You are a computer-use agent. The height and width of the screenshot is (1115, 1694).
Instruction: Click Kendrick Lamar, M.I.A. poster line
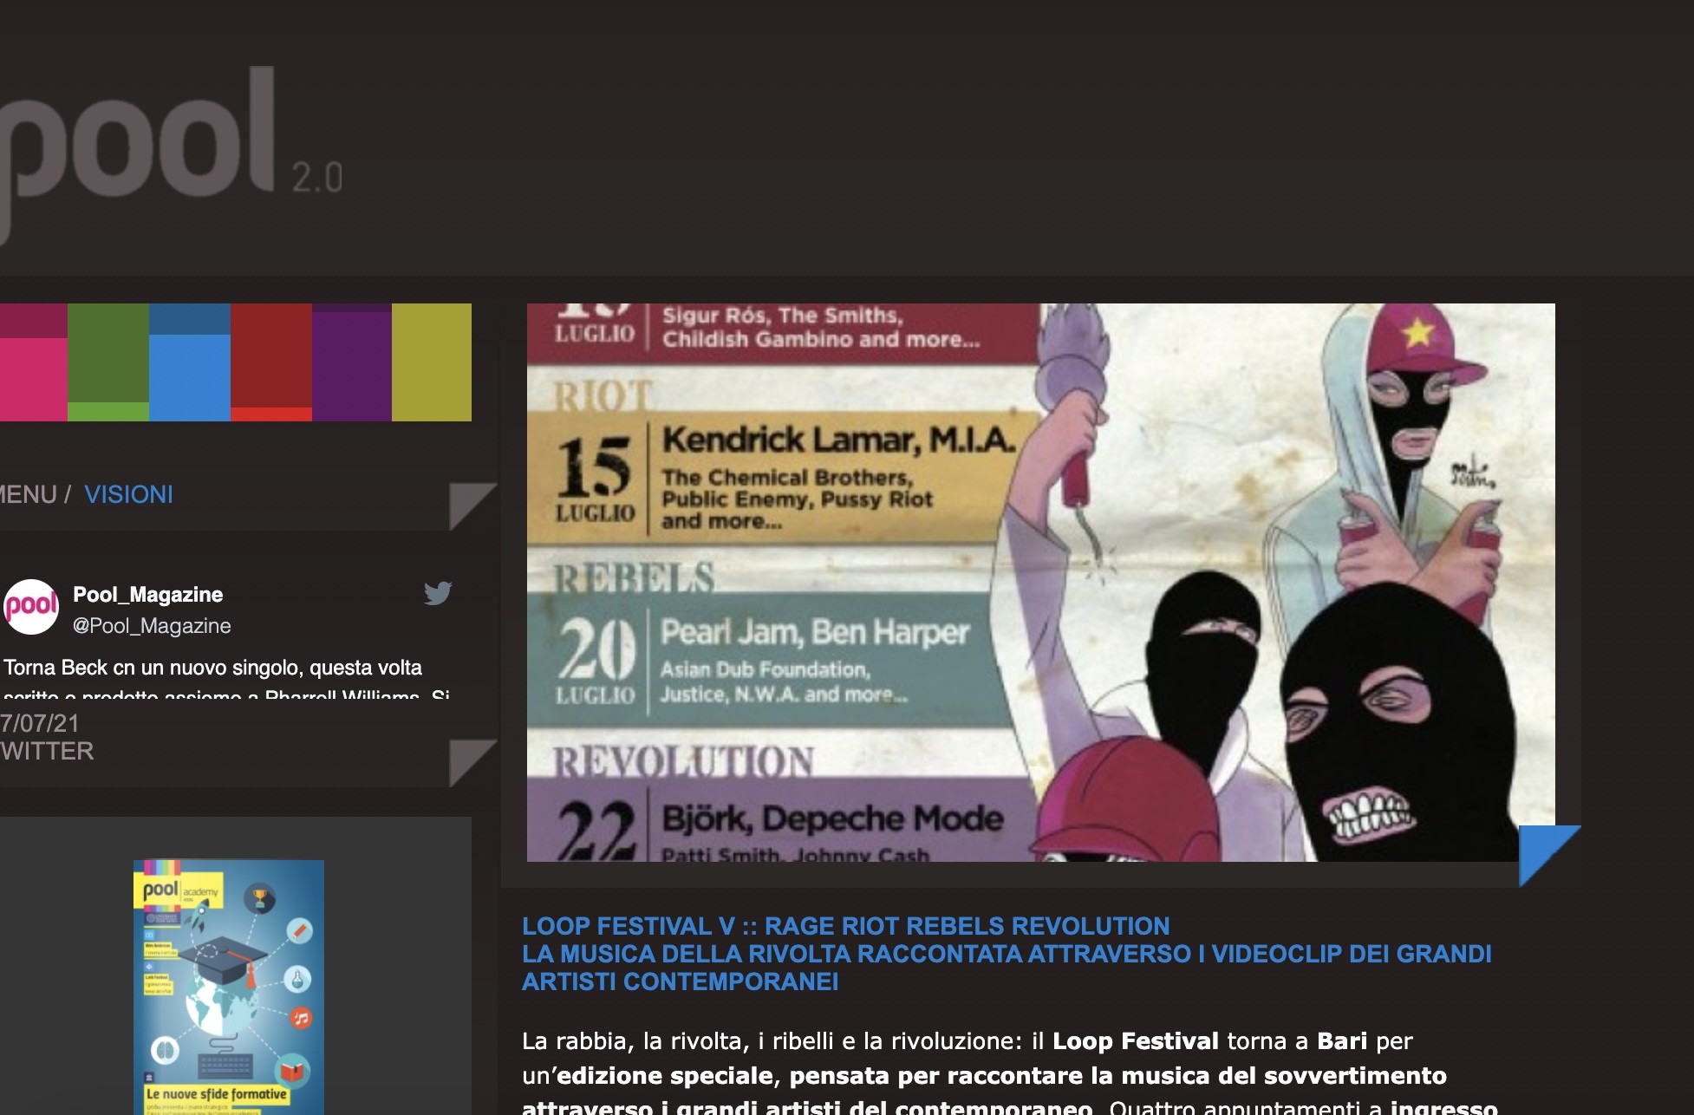pos(838,440)
